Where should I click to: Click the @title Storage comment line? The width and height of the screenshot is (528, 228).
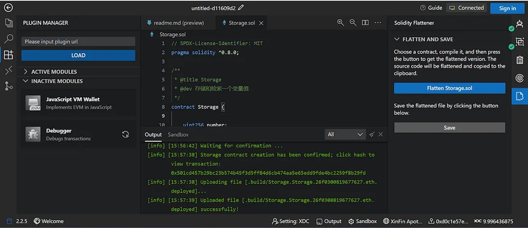pyautogui.click(x=197, y=80)
